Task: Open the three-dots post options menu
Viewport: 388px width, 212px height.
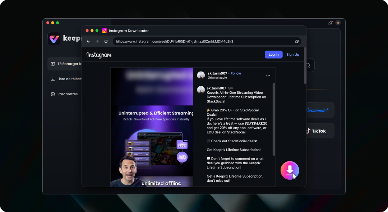Action: (x=268, y=75)
